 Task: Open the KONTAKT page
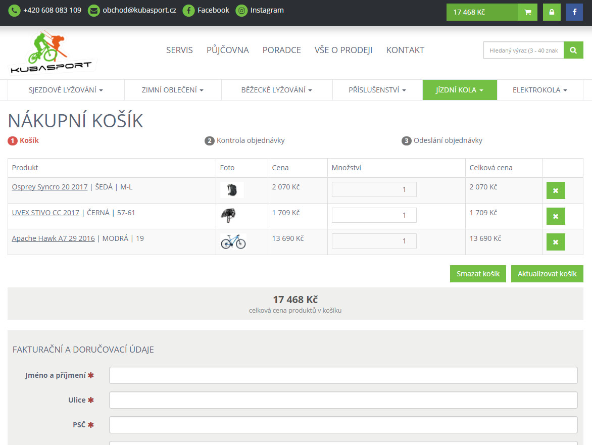coord(405,50)
